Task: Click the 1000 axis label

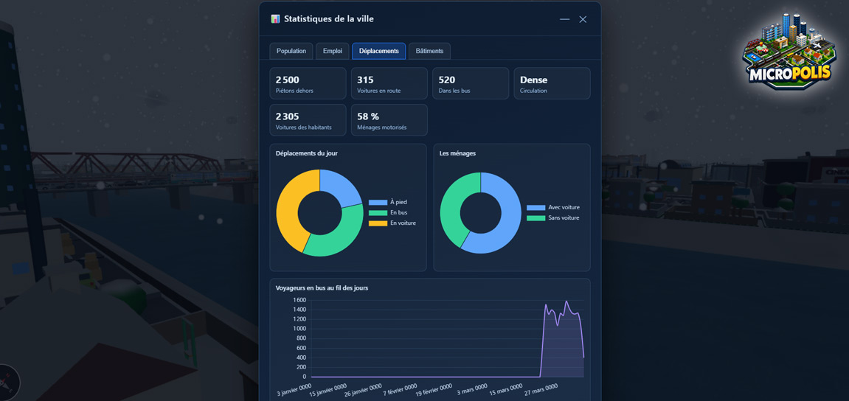Action: 299,329
